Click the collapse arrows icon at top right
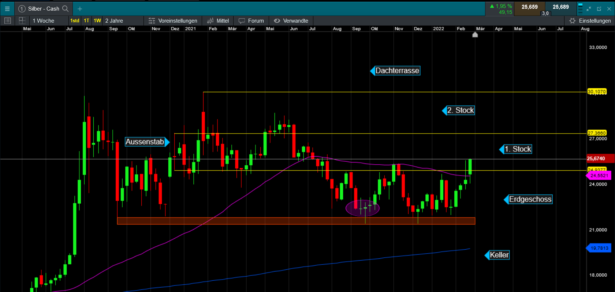Screen dimensions: 615x292 (589, 9)
